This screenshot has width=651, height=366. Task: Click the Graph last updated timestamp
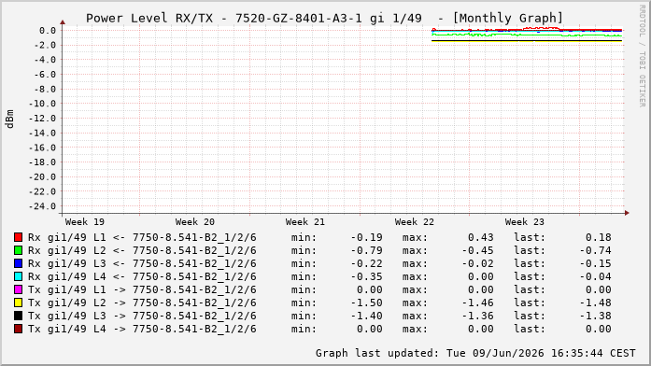(475, 353)
